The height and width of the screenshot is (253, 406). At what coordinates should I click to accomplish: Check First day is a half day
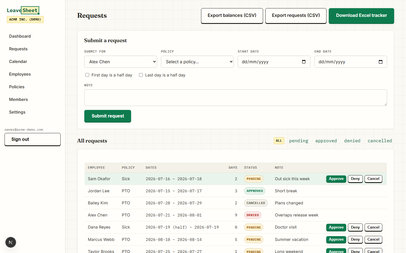tap(87, 75)
